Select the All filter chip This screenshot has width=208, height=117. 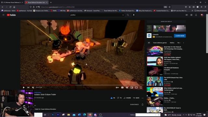pyautogui.click(x=149, y=43)
